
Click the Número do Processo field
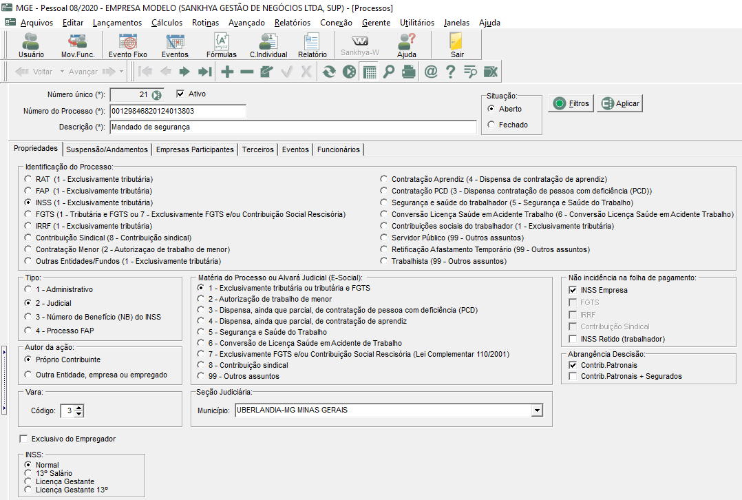(178, 112)
